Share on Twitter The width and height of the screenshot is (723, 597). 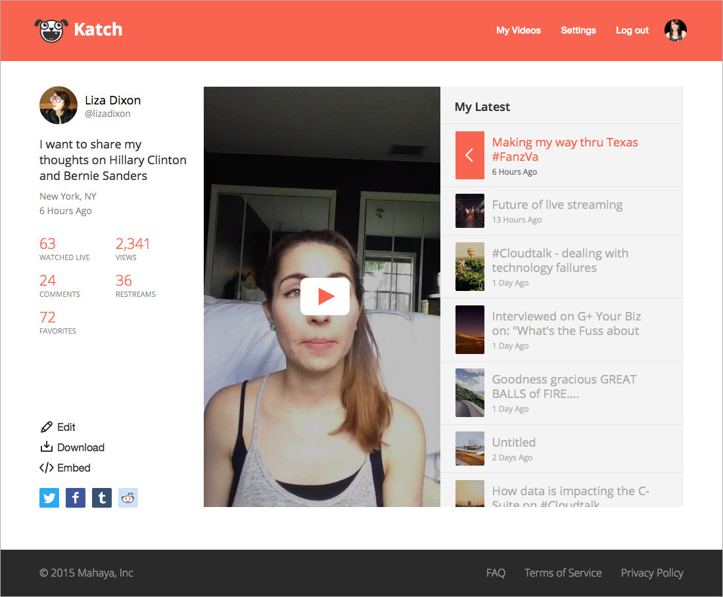point(49,498)
